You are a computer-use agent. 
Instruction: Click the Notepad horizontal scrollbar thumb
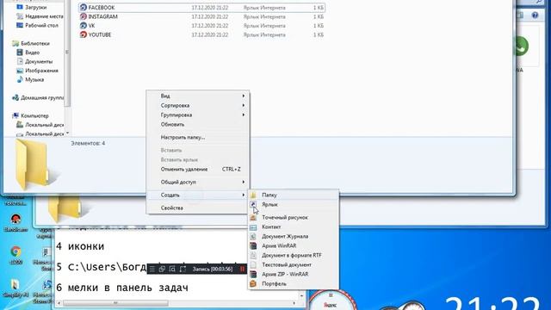[x=115, y=303]
